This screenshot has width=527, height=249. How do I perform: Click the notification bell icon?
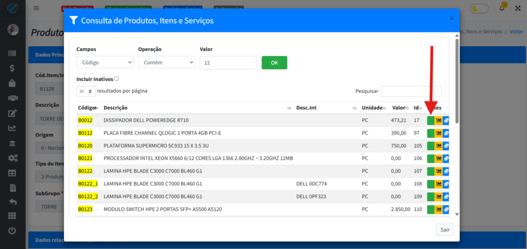(502, 8)
